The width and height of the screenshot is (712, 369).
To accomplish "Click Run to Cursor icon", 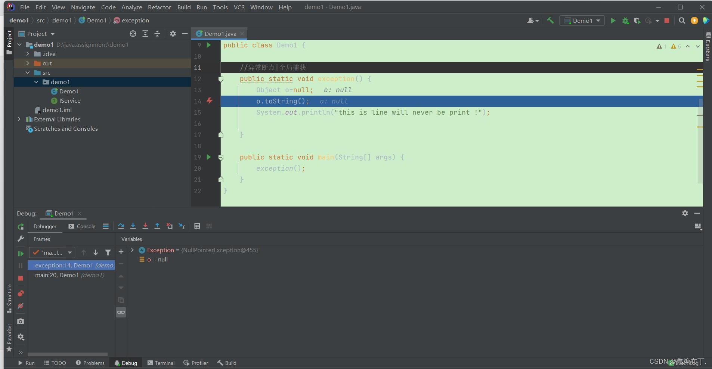I will [x=182, y=226].
